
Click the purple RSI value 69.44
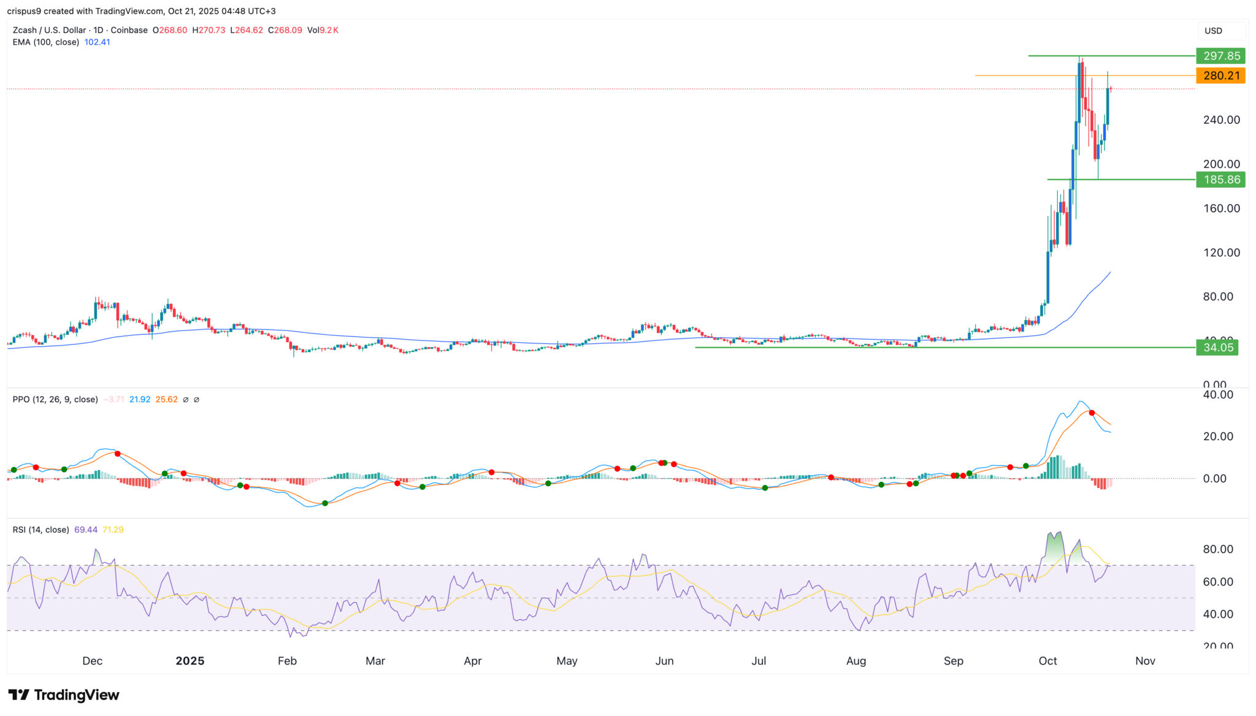(86, 530)
